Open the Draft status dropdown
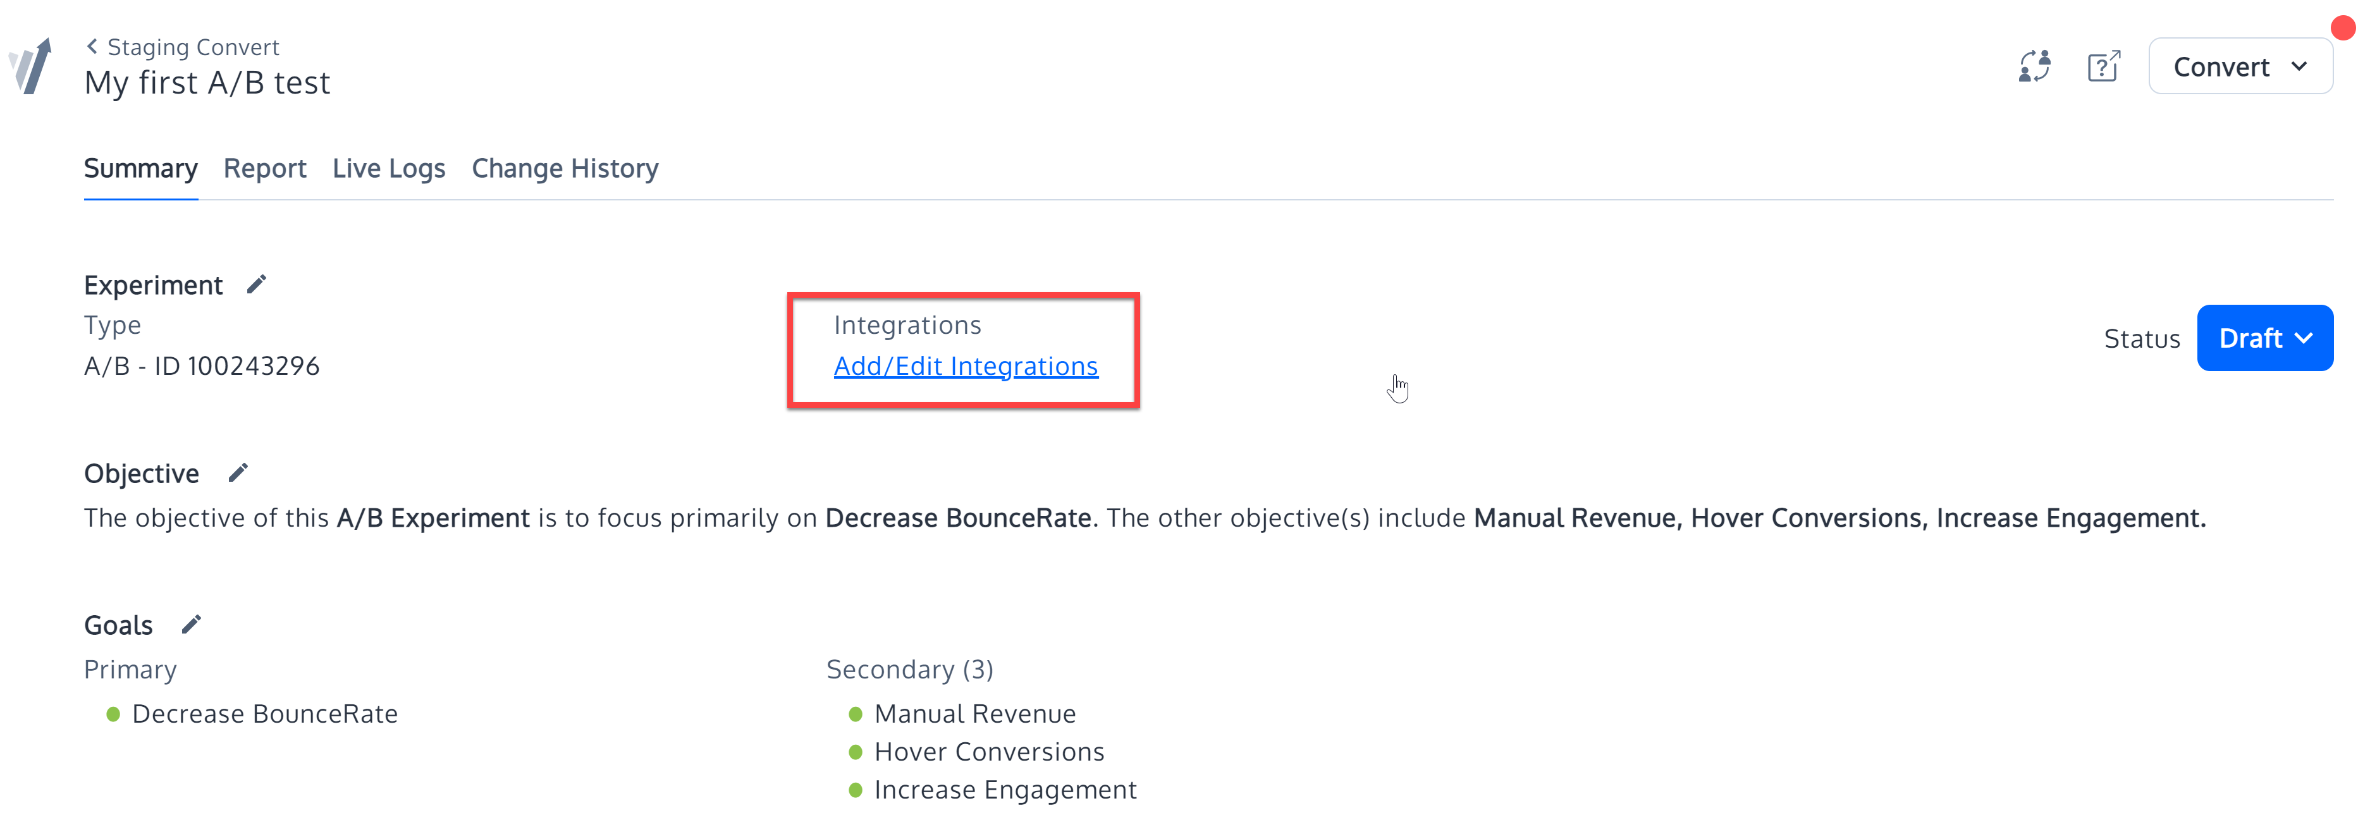2370x839 pixels. (2265, 338)
